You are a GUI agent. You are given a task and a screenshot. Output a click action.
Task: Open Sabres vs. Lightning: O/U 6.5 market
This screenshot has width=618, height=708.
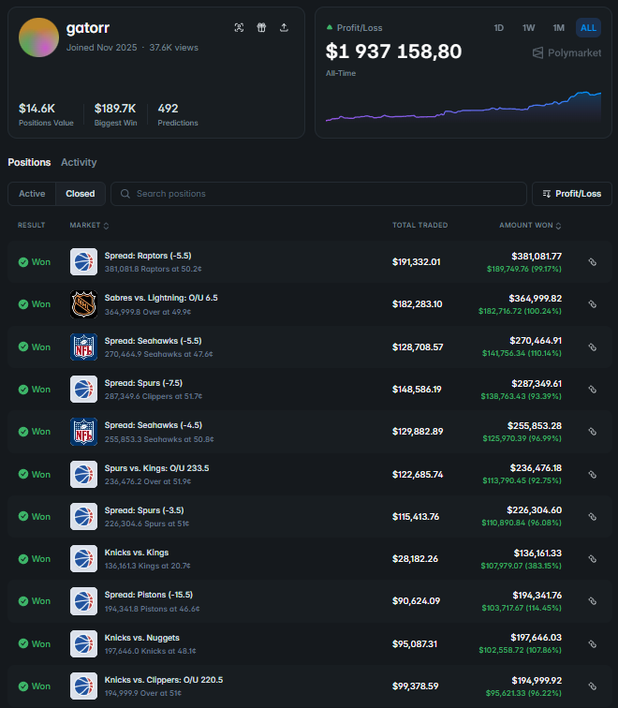tap(161, 298)
